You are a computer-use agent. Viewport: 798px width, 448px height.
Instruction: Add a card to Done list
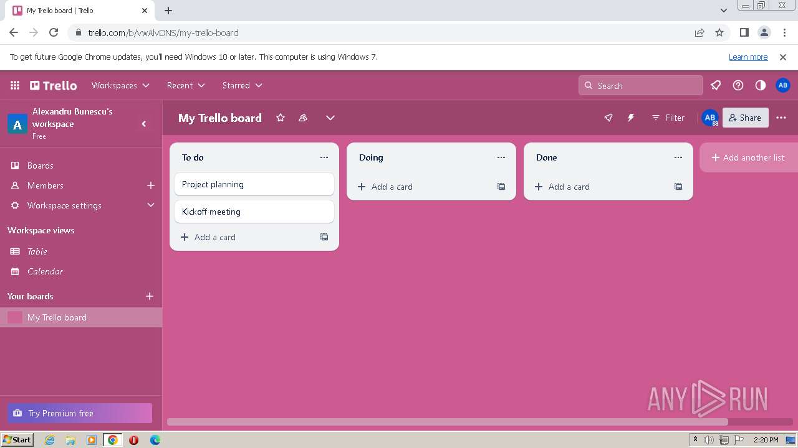pyautogui.click(x=598, y=187)
